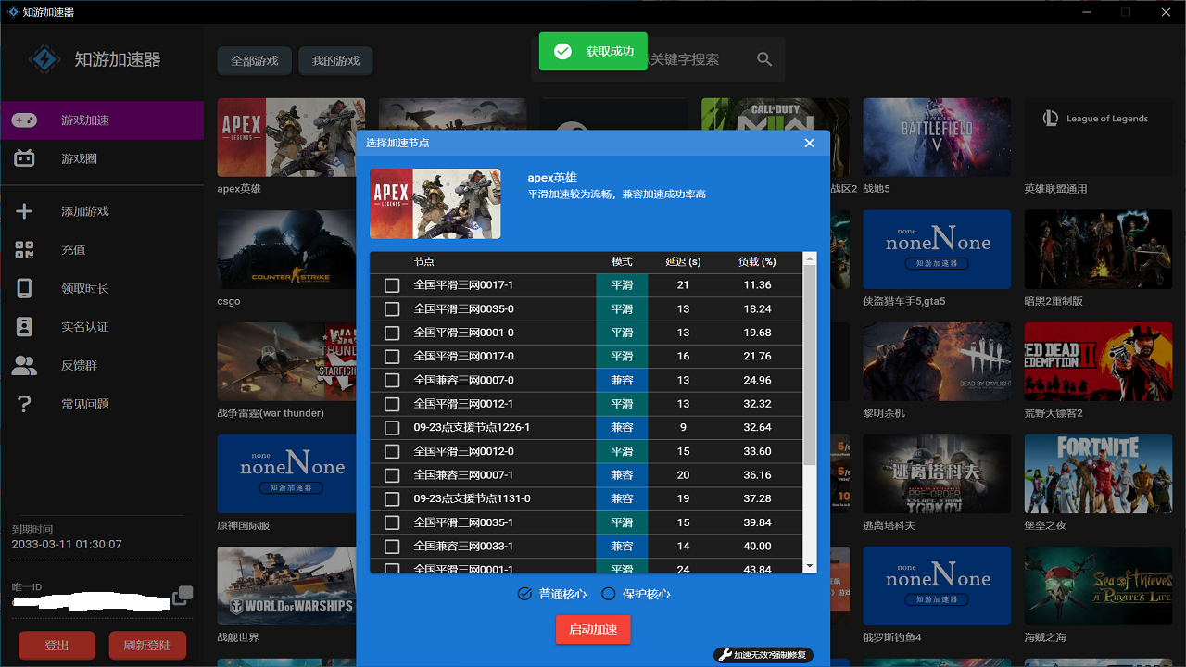Screen dimensions: 1186x667
Task: Click the wrench 加速无效?强制修复 button
Action: tap(763, 655)
